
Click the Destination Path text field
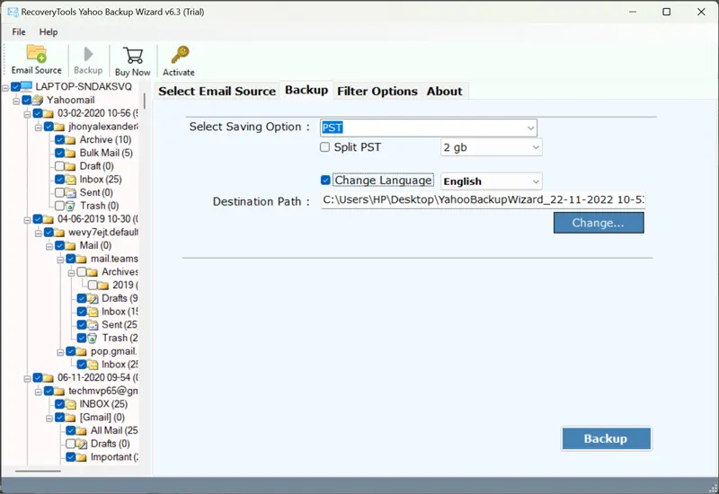point(483,201)
